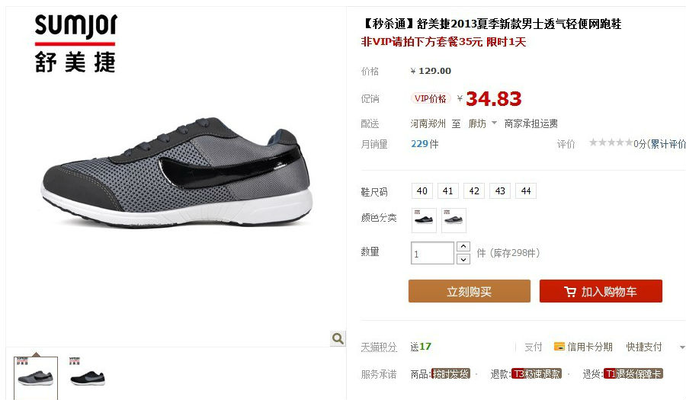The width and height of the screenshot is (686, 400).
Task: Click the magnifier zoom icon on image
Action: click(338, 338)
